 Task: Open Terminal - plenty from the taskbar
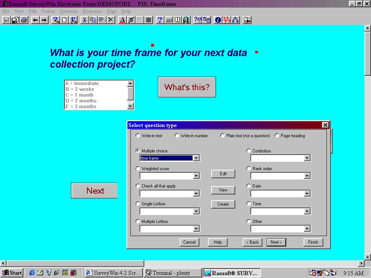pos(172,273)
